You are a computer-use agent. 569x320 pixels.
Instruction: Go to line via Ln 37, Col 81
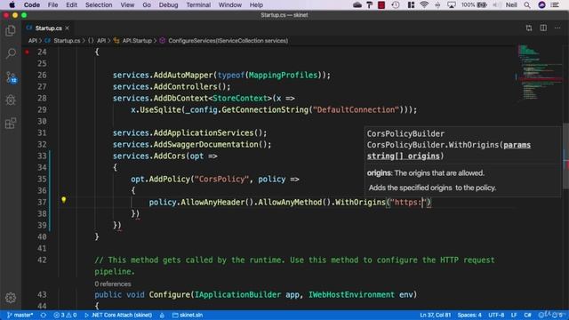tap(435, 315)
